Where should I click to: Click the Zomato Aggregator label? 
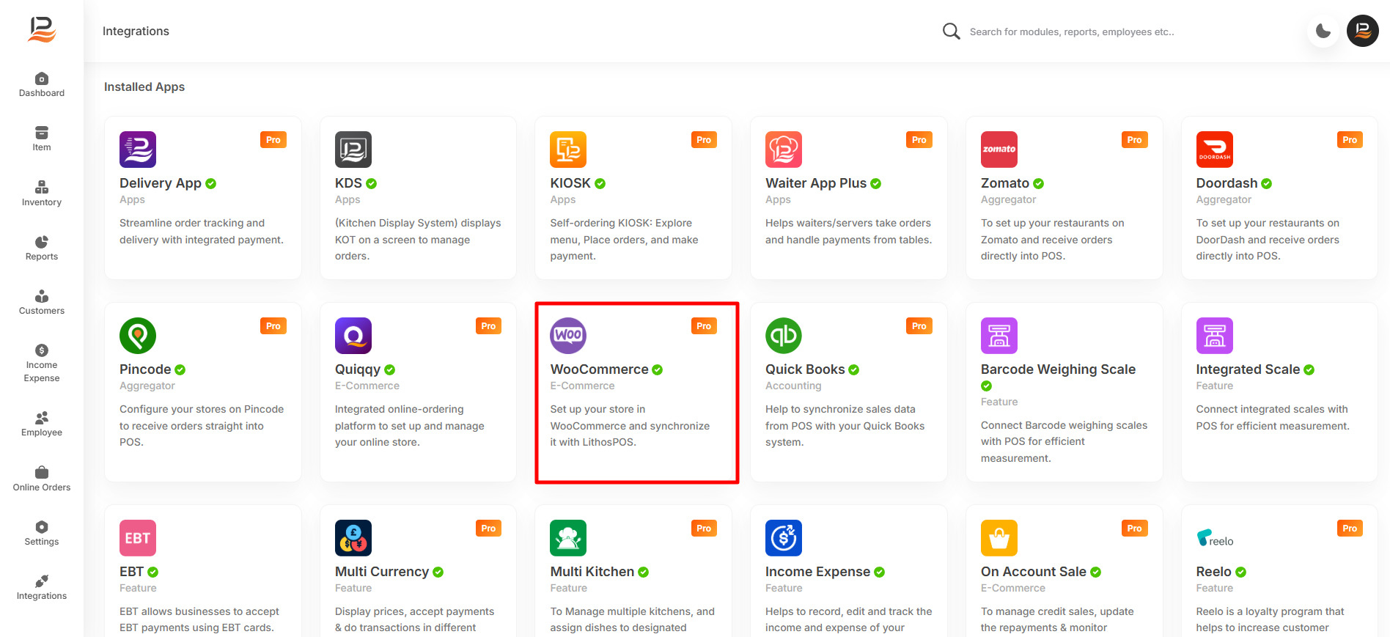coord(1008,199)
